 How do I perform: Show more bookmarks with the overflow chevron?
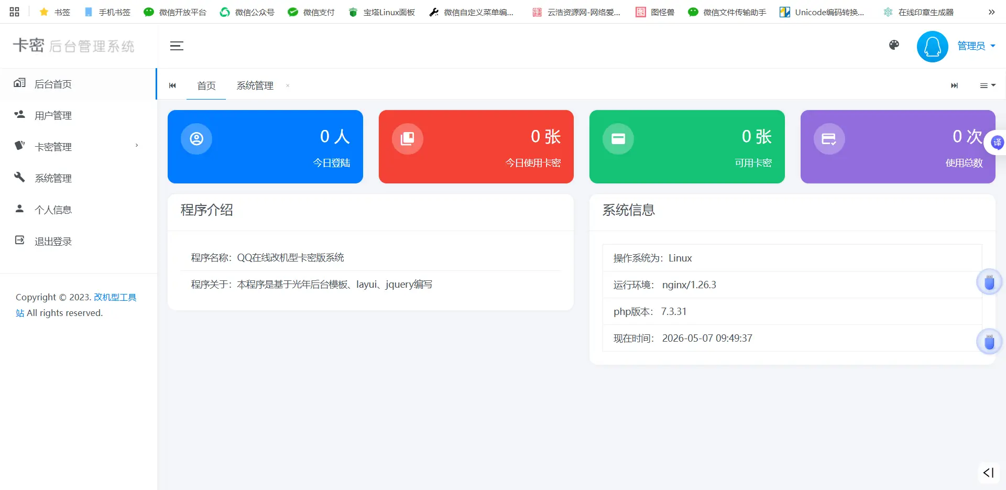click(x=991, y=12)
